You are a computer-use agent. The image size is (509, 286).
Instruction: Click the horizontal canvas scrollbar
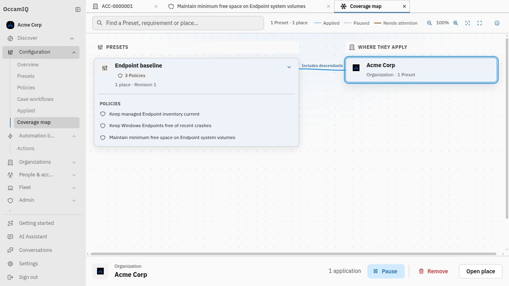click(293, 254)
